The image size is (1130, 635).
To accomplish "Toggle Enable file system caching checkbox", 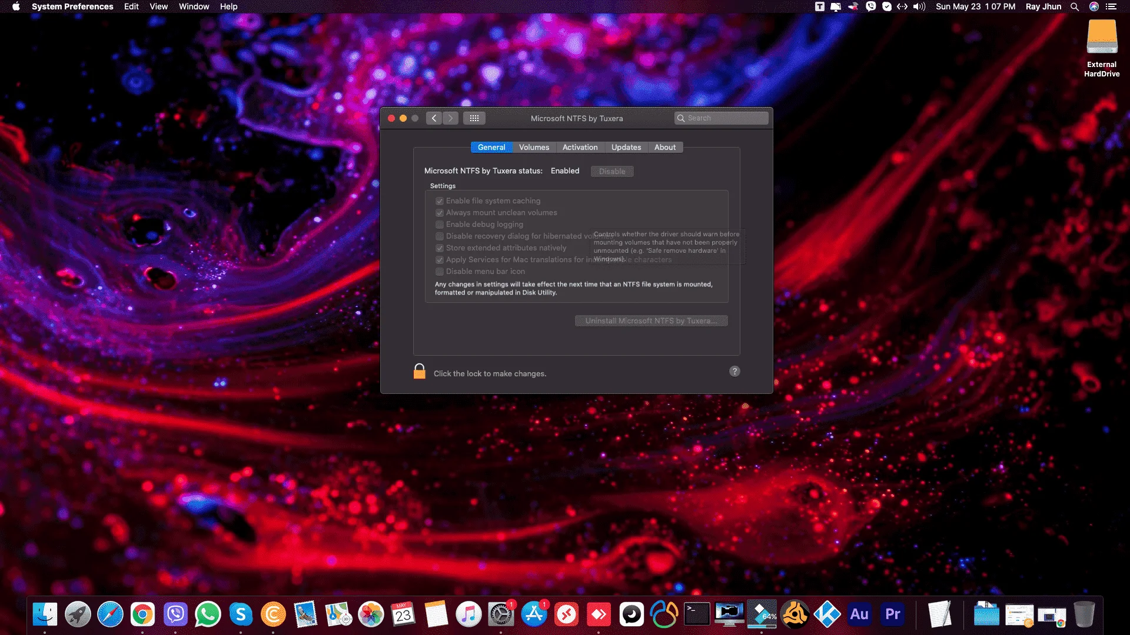I will (439, 201).
